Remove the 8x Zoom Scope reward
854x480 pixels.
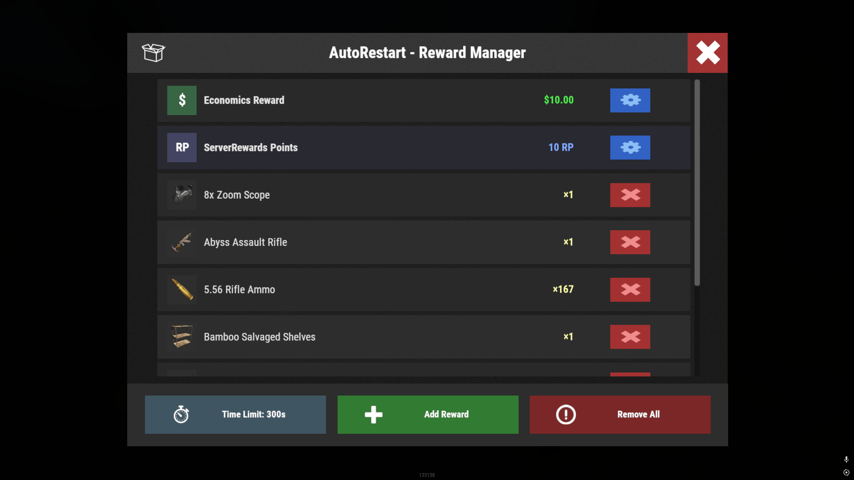pos(630,195)
